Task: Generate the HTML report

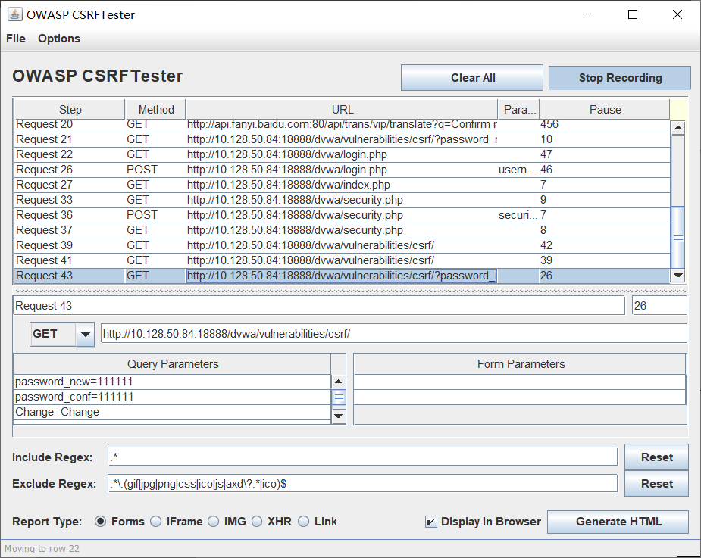Action: coord(618,522)
